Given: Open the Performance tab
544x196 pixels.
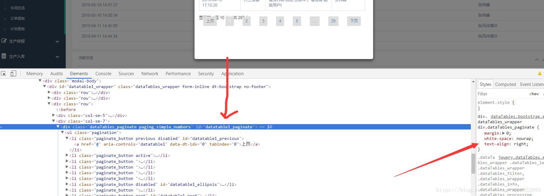Looking at the screenshot, I should coord(178,74).
